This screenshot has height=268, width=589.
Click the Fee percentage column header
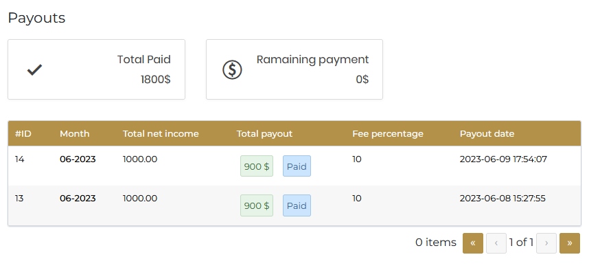pyautogui.click(x=388, y=134)
